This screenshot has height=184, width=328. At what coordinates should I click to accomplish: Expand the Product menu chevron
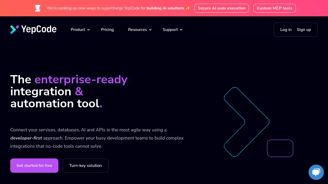click(88, 30)
